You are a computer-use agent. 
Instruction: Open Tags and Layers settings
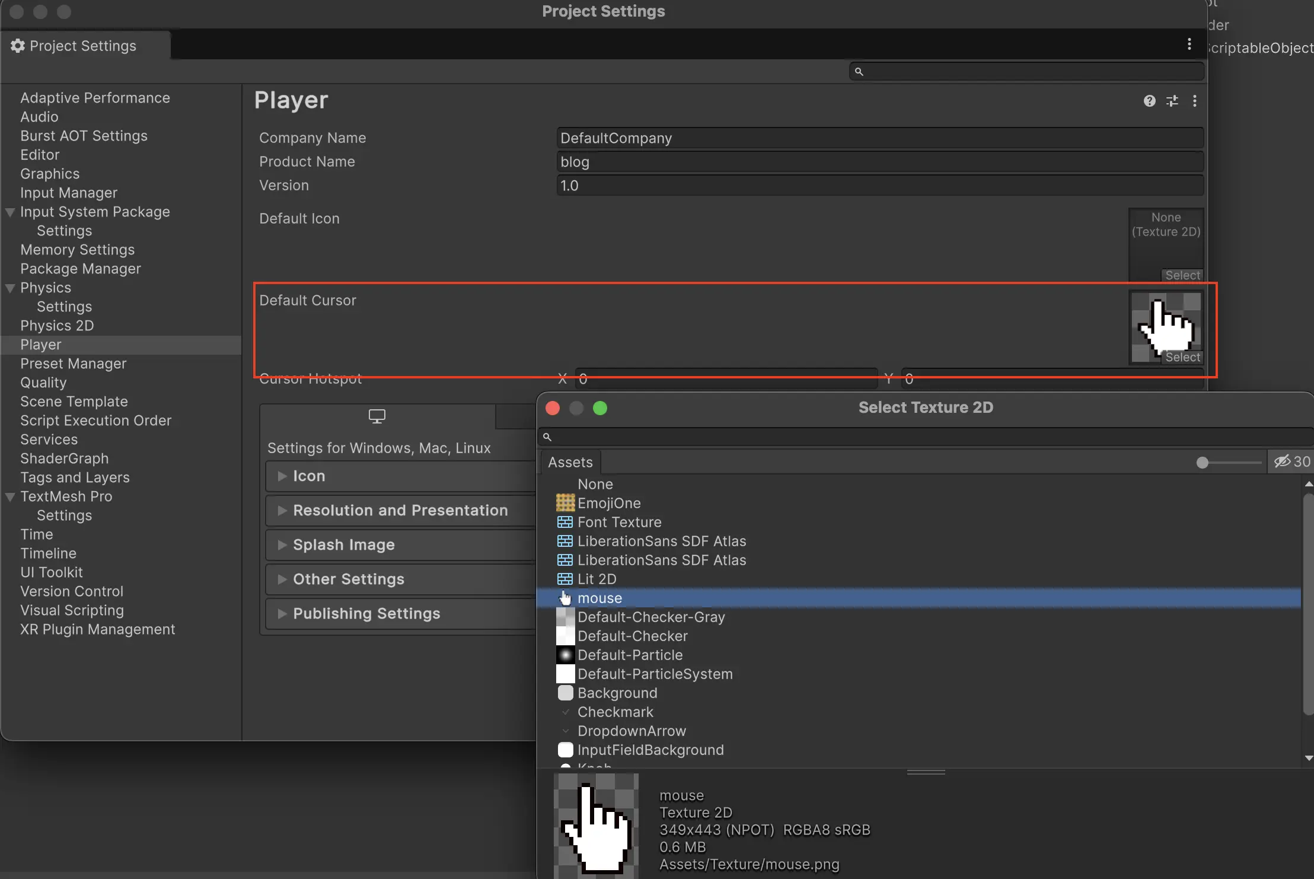point(75,477)
